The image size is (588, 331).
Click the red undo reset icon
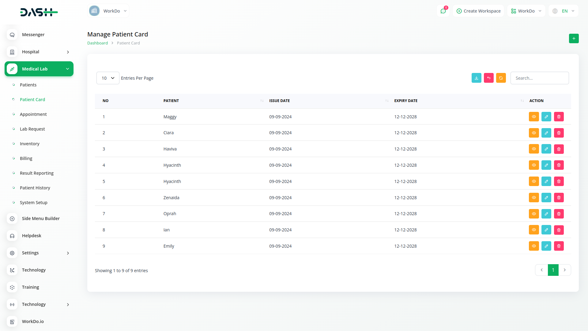[x=488, y=78]
